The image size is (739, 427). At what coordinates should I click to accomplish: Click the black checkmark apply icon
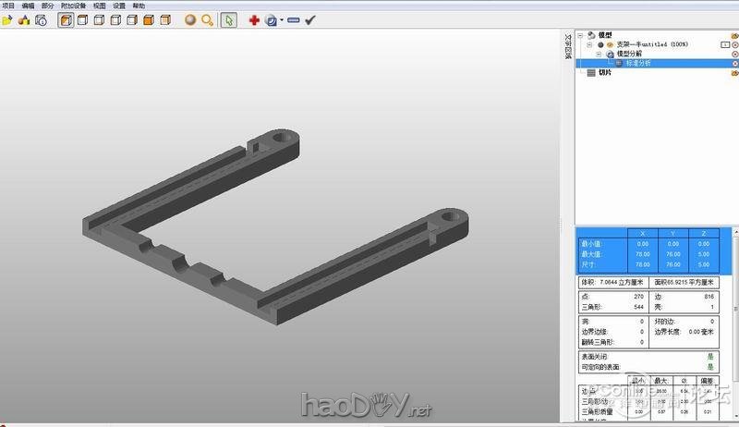[311, 19]
